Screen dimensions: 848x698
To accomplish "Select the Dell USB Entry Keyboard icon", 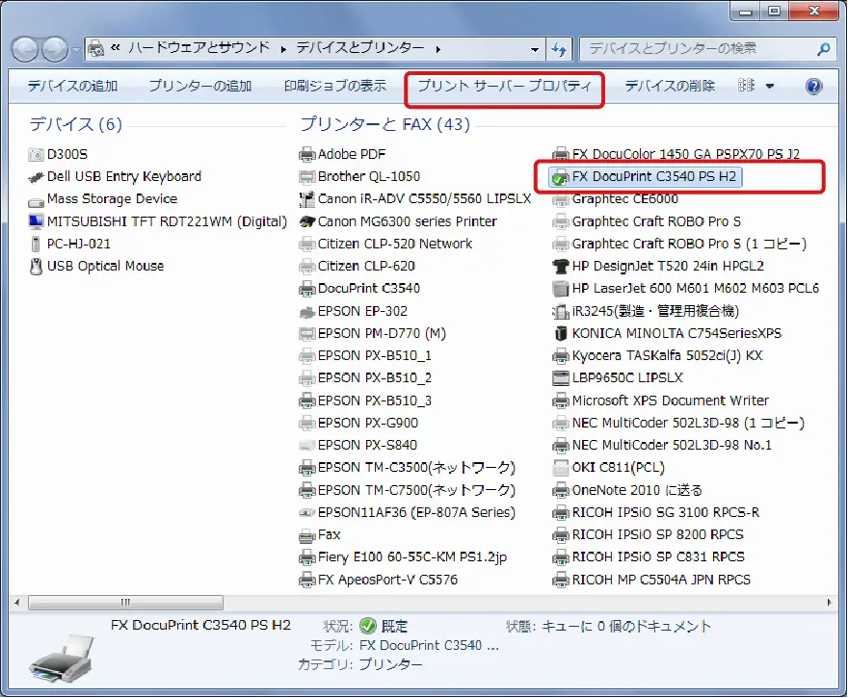I will coord(36,177).
